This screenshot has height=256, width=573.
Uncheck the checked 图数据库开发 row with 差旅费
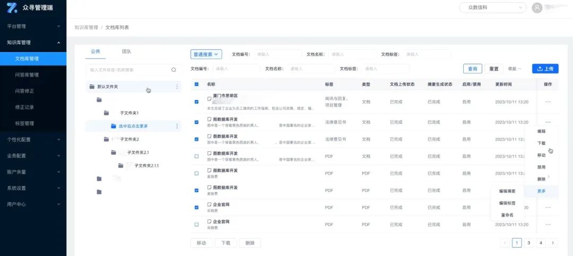point(197,190)
